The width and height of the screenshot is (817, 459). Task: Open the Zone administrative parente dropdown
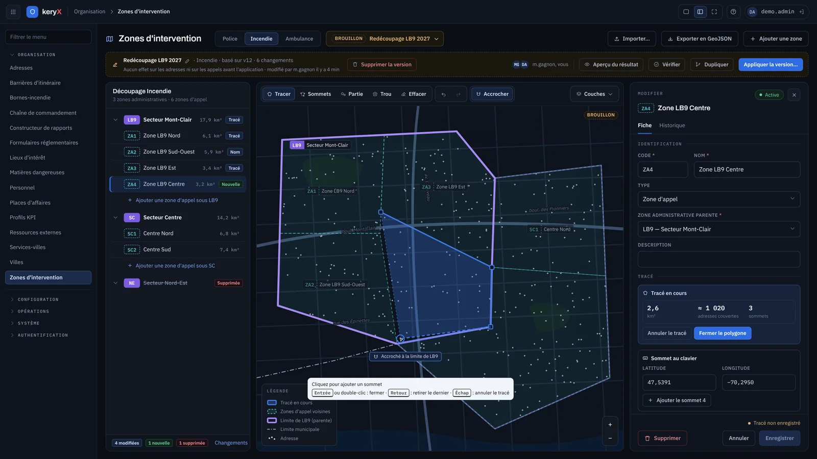click(718, 229)
